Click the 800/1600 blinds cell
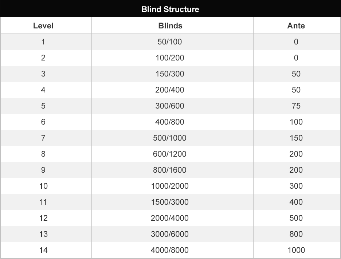The image size is (341, 259). [170, 170]
